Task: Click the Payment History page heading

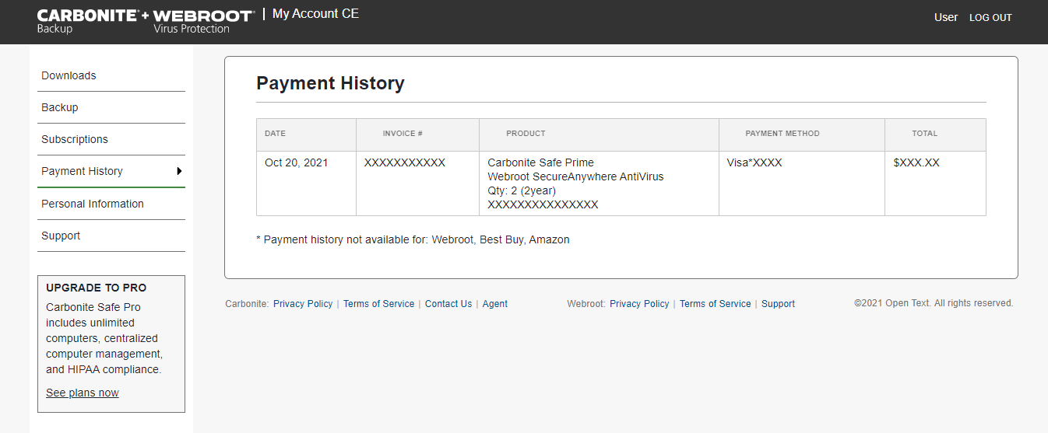Action: 330,83
